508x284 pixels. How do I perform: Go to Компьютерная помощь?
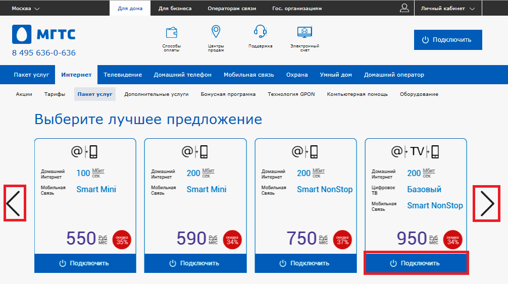358,94
